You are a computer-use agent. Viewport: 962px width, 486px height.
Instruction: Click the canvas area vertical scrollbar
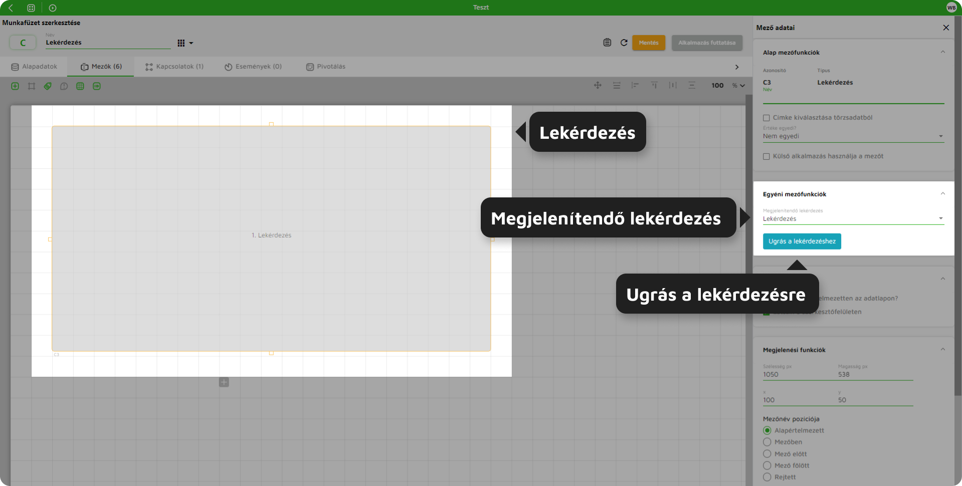pos(748,291)
